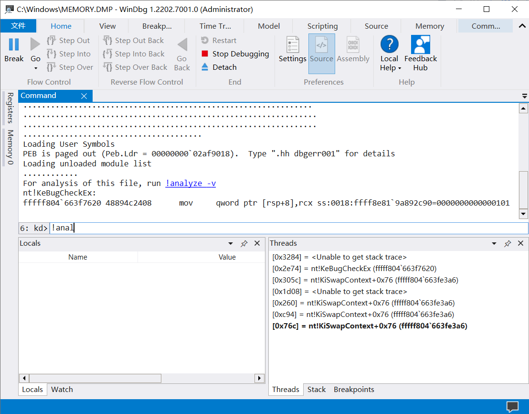529x414 pixels.
Task: Click Step Into in Flow Control
Action: click(69, 54)
